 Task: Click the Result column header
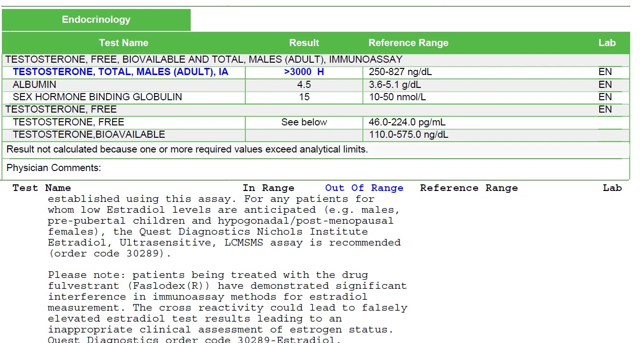click(304, 43)
